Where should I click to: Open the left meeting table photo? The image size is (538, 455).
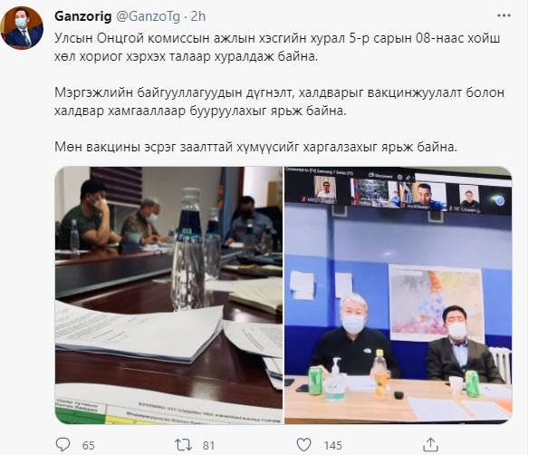point(168,295)
